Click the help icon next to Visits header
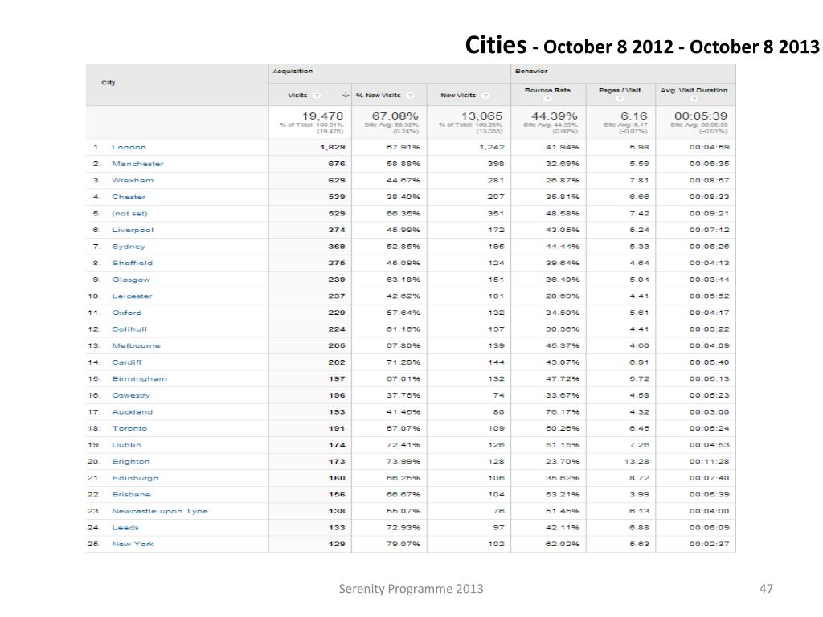The image size is (823, 617). 317,96
